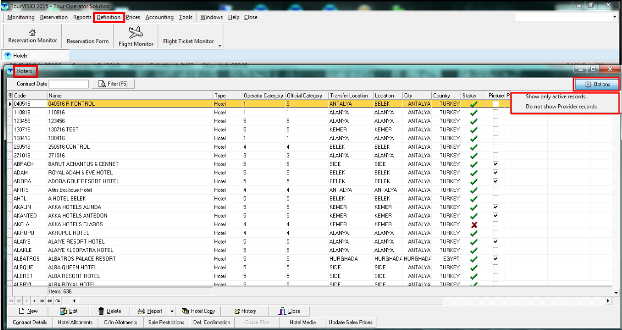Toggle Picture checkbox for 040516 R KONTROL
This screenshot has height=330, width=622.
point(495,104)
